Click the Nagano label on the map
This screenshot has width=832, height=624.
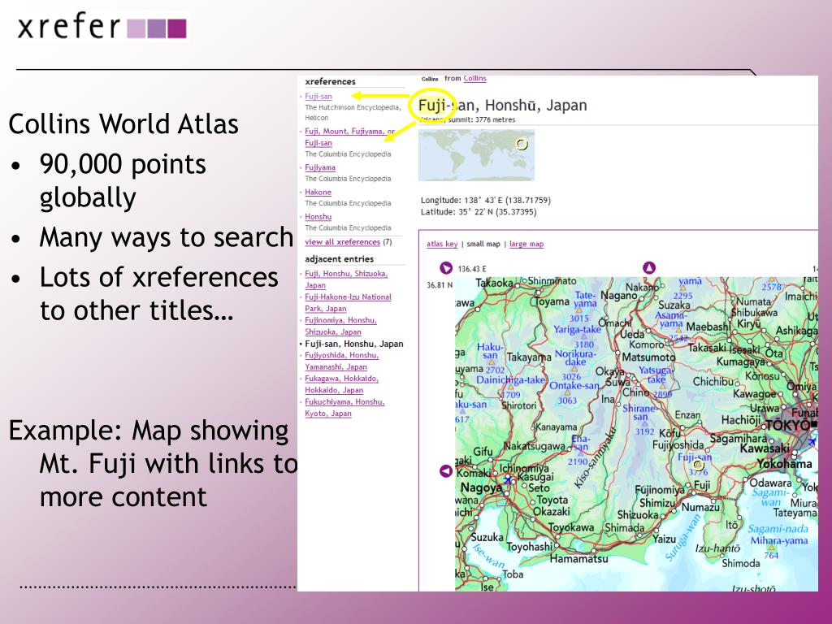tap(618, 294)
